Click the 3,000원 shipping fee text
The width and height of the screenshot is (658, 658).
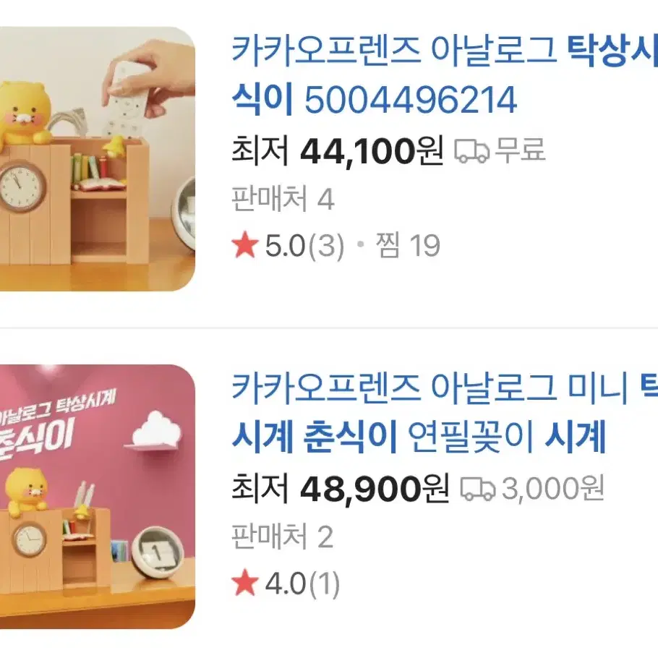pos(552,489)
